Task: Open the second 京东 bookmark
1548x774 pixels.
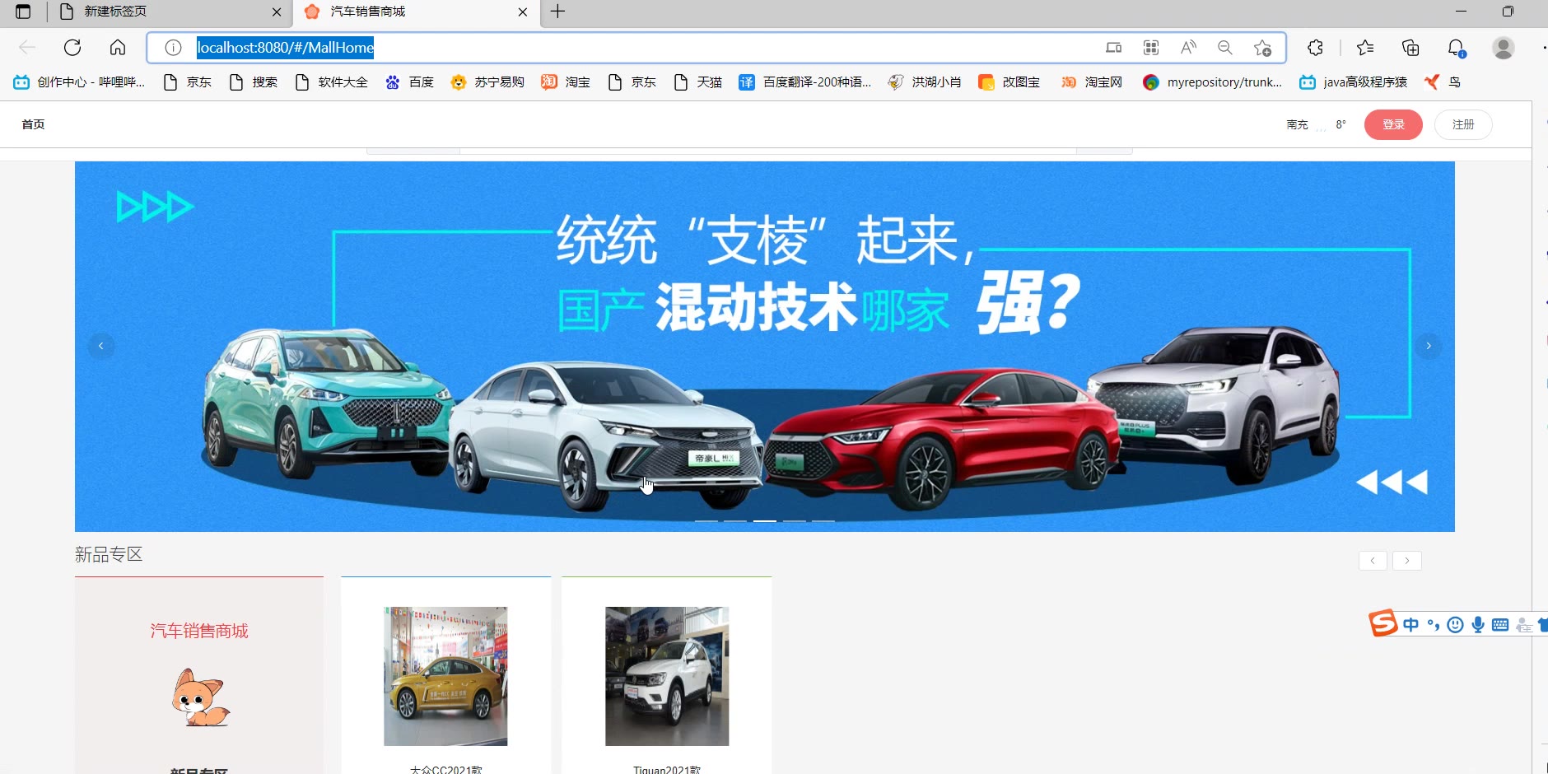Action: [632, 82]
